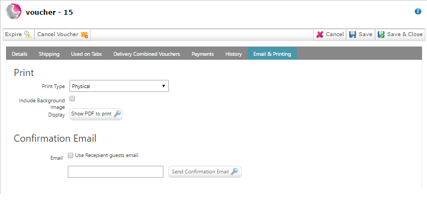Click the confirmation email input field
427x209 pixels.
click(x=115, y=172)
